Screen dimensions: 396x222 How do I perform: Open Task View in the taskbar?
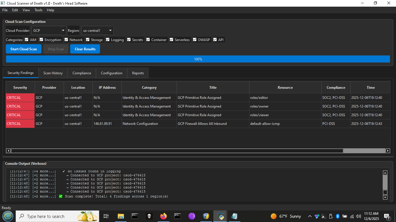tap(106, 216)
